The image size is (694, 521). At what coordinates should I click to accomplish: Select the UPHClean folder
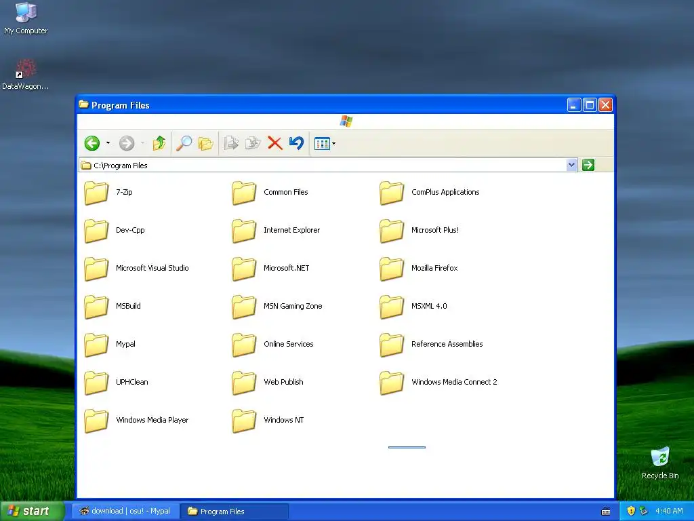116,383
